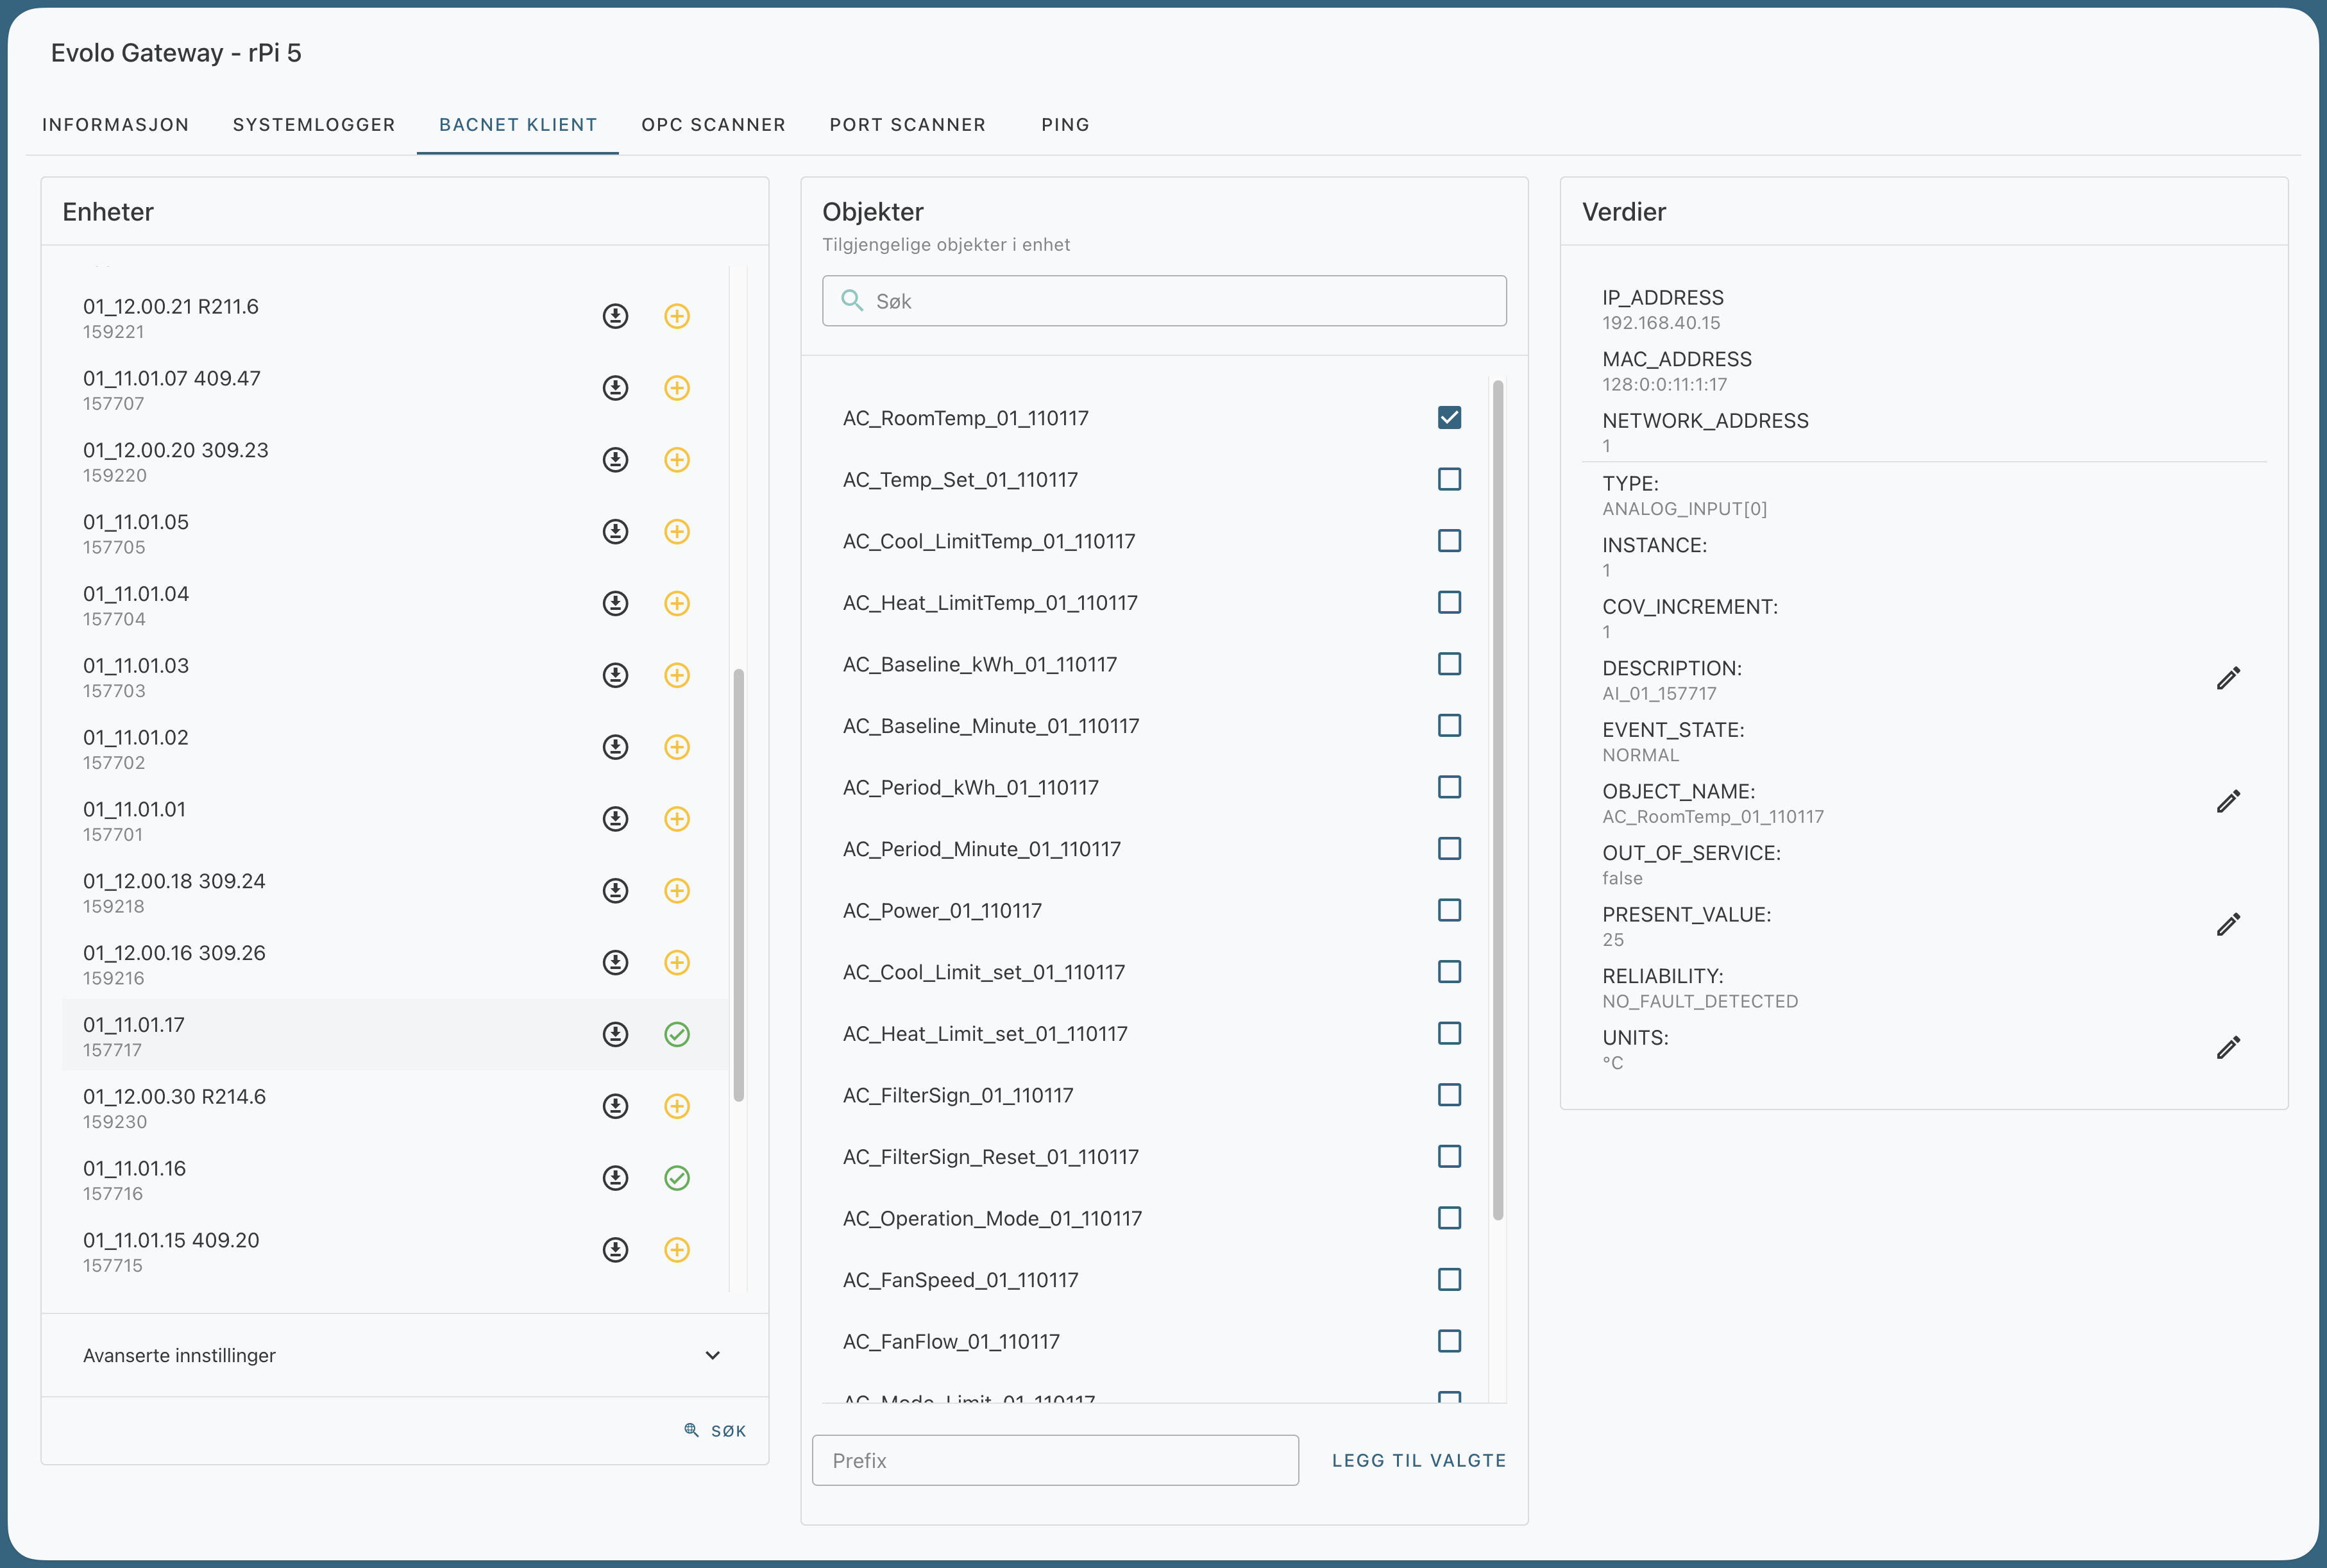Screen dimensions: 2327x1568
Task: Check the AC_Cool_LimitTemp_01_110117 checkbox
Action: [x=1449, y=541]
